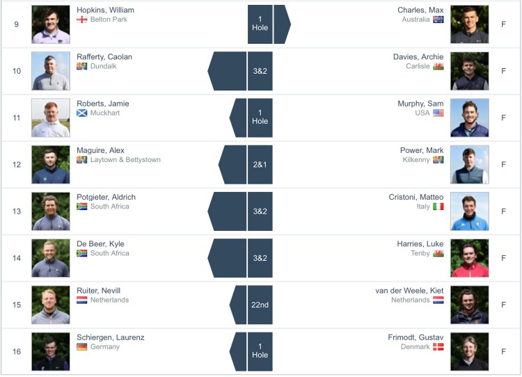Screen dimensions: 522x377
Task: View Kyle De Beer's profile photo
Action: 51,258
